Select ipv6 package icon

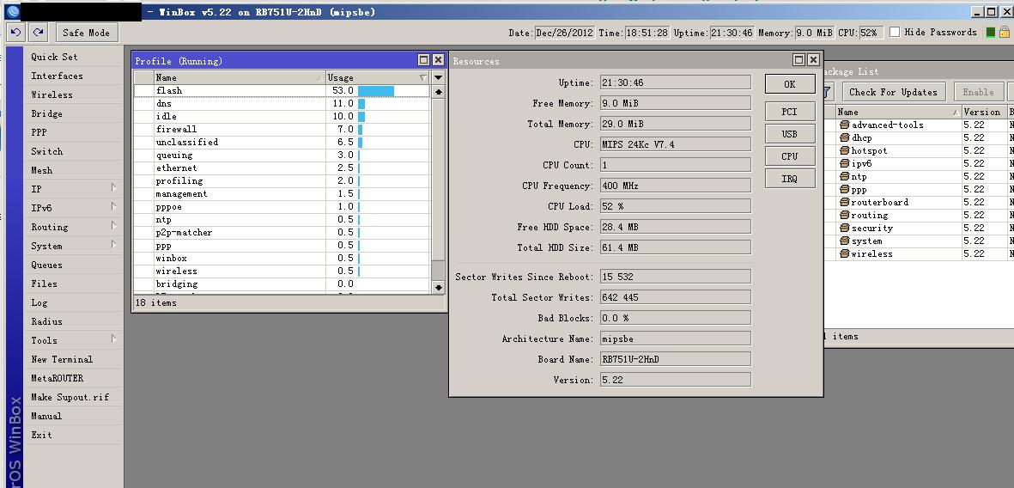click(844, 164)
